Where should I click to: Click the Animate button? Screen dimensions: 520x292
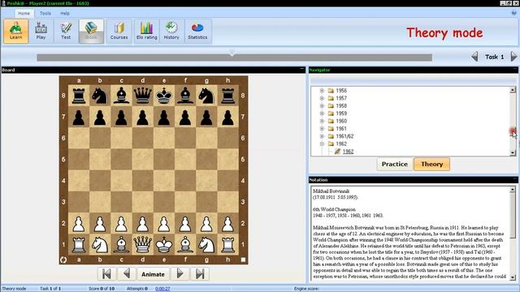[153, 274]
